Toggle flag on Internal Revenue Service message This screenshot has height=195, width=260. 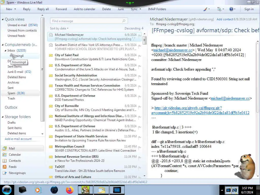[x=139, y=158]
